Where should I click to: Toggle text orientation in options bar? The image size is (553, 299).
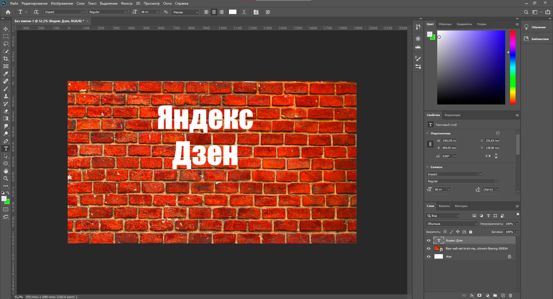(36, 12)
